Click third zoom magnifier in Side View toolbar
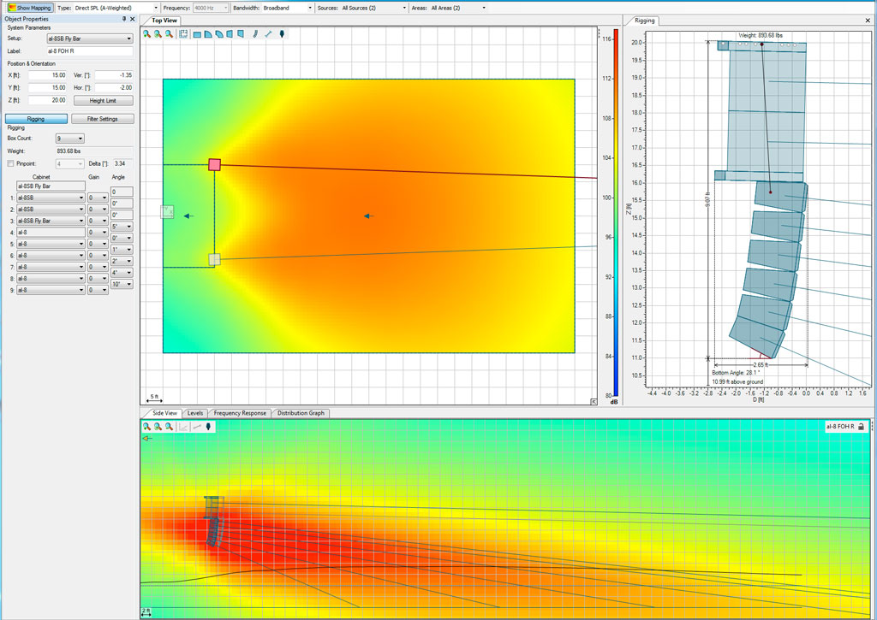 (169, 427)
